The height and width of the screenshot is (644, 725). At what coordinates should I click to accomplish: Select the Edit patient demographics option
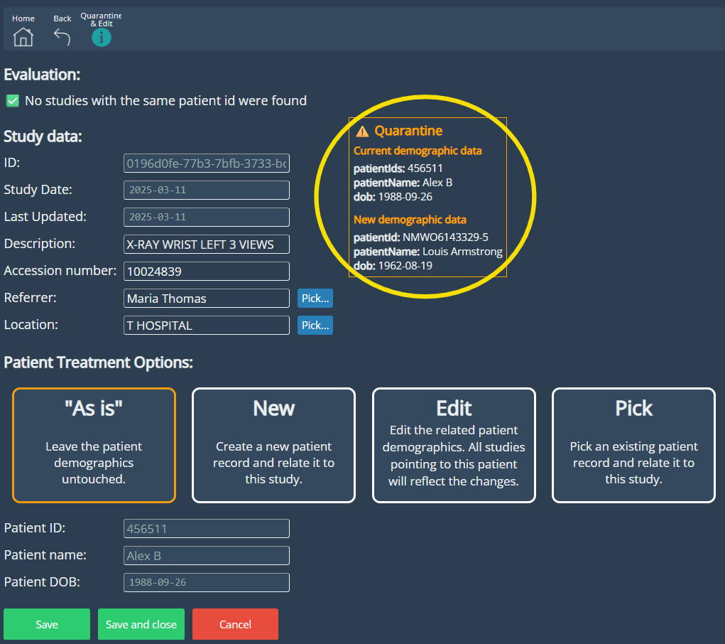pyautogui.click(x=454, y=446)
